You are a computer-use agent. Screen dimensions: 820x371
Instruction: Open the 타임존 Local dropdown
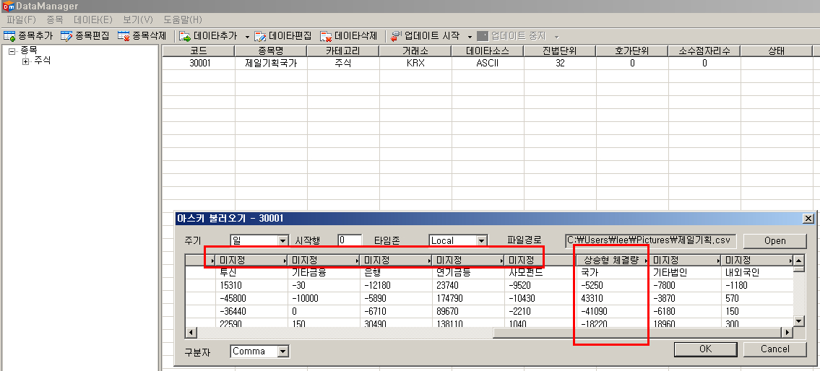[481, 241]
